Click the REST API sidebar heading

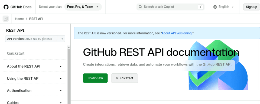point(15,30)
